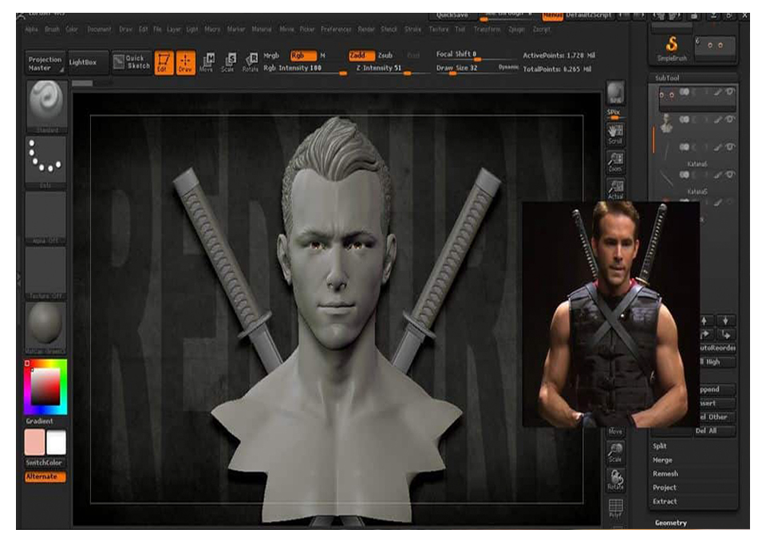This screenshot has height=541, width=766.
Task: Open the Preferences menu
Action: [336, 30]
